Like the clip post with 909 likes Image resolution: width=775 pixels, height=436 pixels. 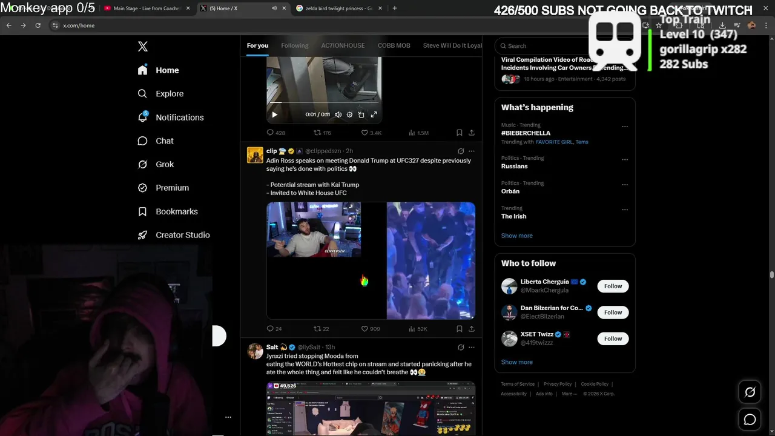tap(371, 329)
